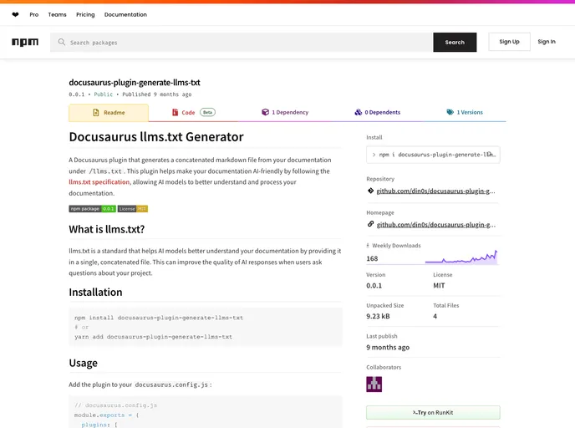
Task: Click the npm i install command box
Action: point(433,155)
